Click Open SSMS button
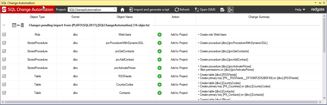Screen dimensions: 327x105 (x=205, y=10)
